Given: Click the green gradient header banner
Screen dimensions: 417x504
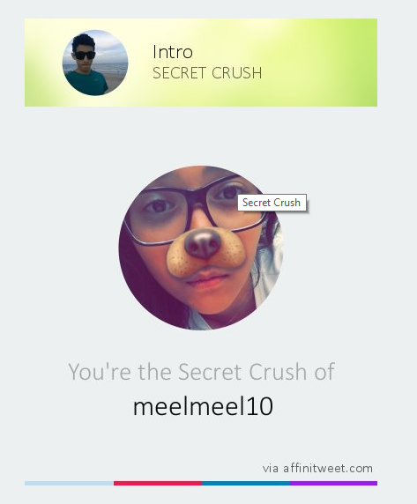Looking at the screenshot, I should (x=201, y=63).
